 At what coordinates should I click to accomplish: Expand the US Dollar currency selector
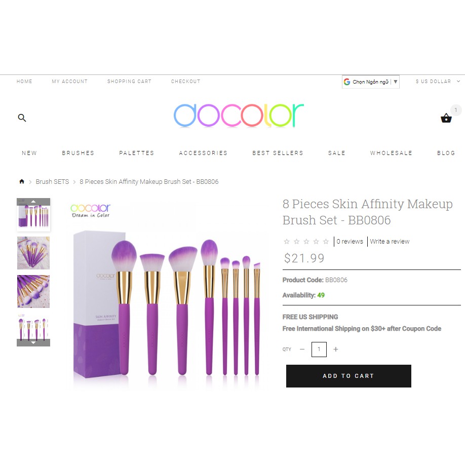[438, 81]
